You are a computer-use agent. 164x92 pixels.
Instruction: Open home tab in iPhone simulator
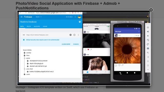click(88, 72)
